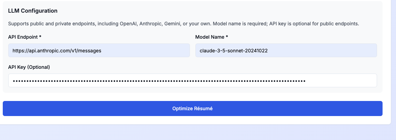Focus the API Endpoint input field
Screen dimensions: 396x140
coord(99,50)
